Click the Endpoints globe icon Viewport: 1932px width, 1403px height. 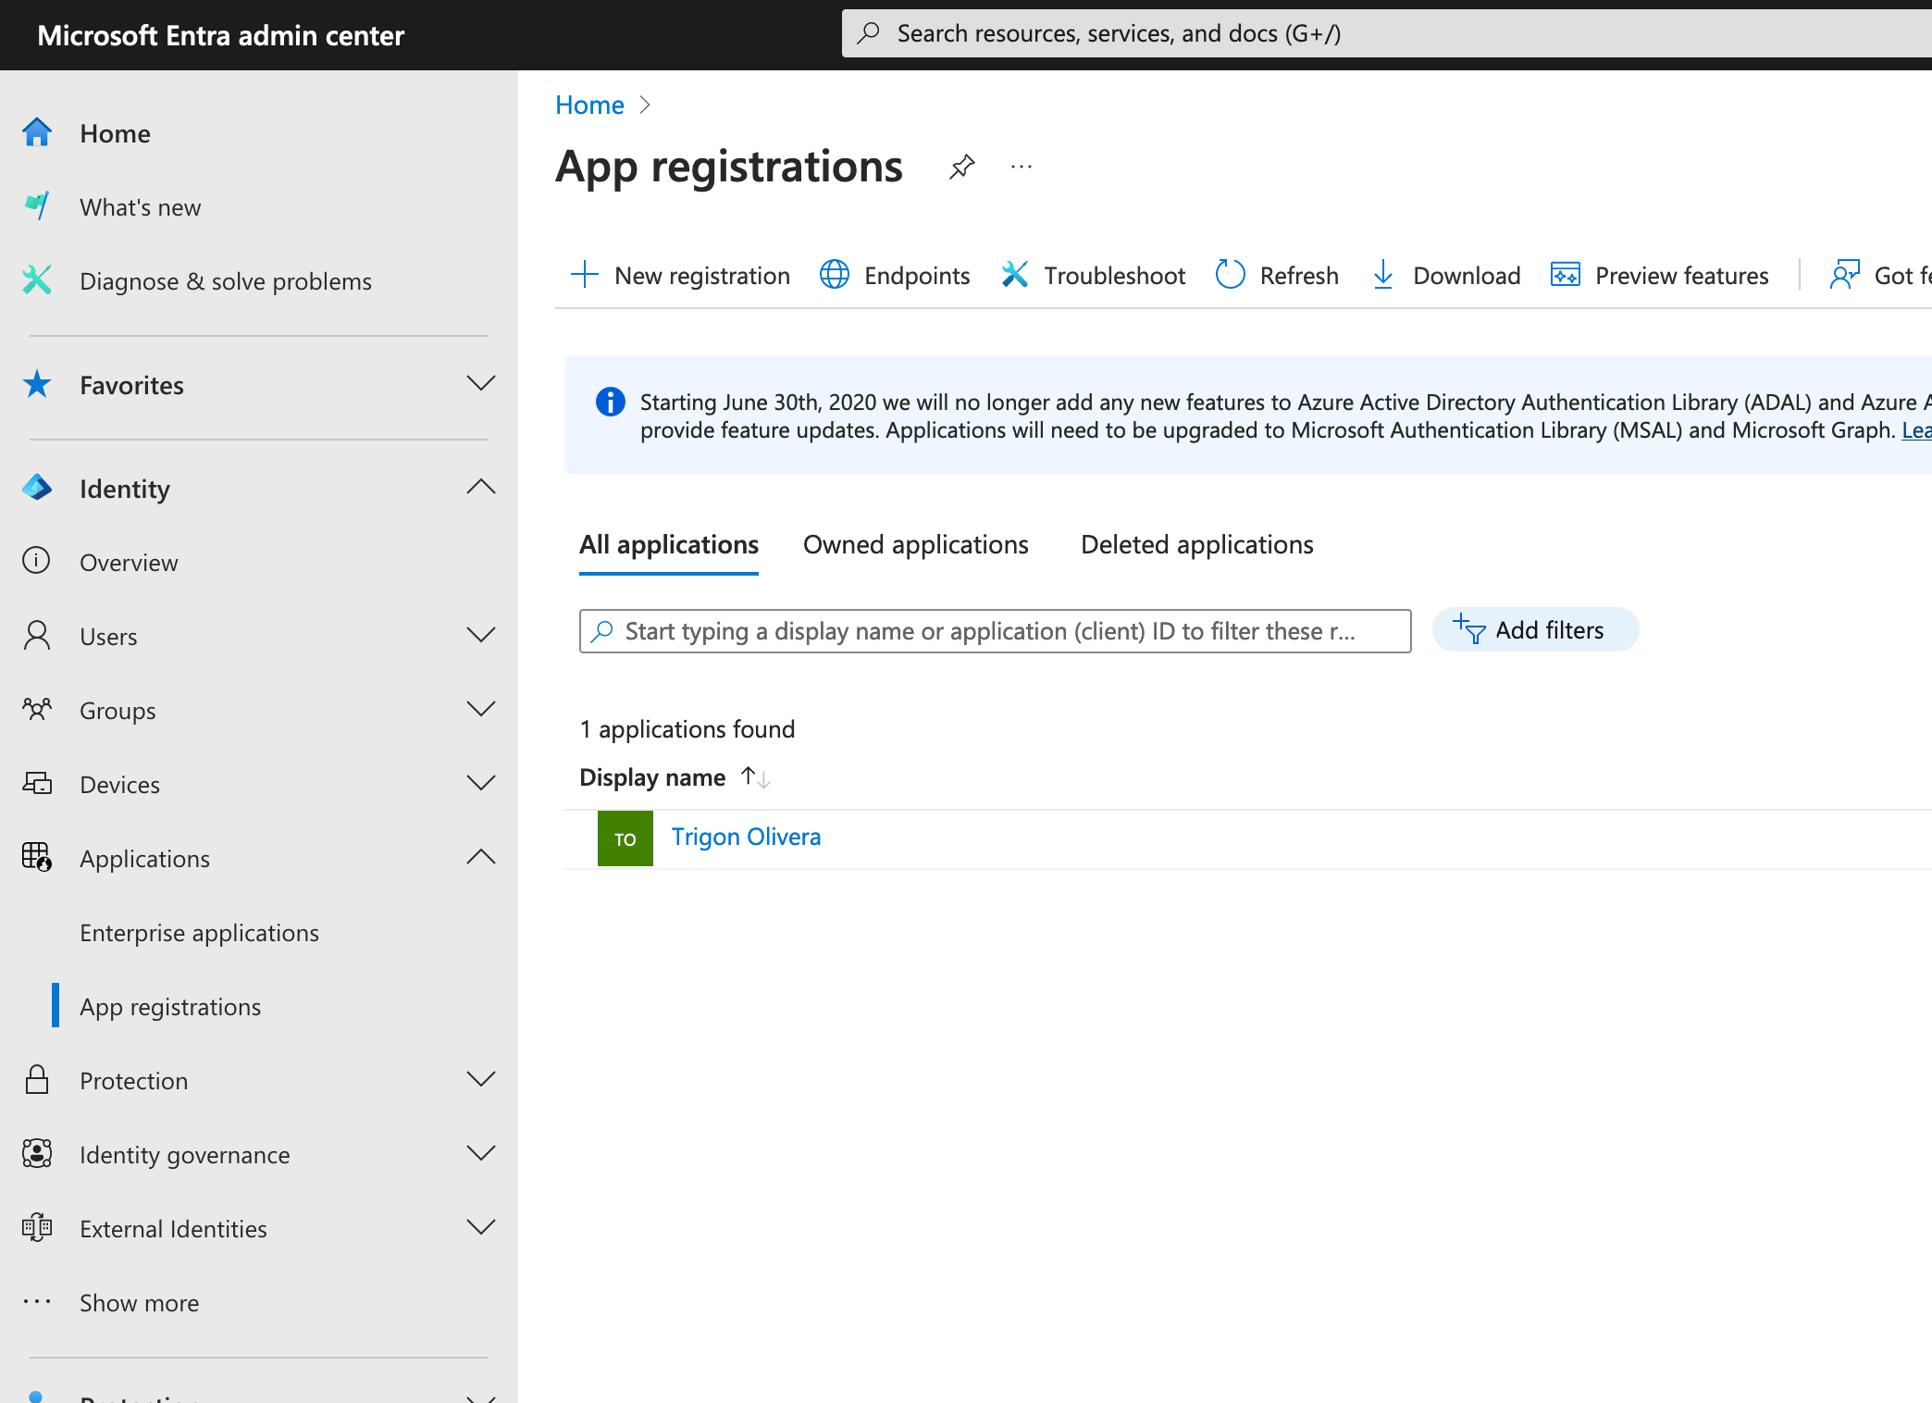(835, 275)
